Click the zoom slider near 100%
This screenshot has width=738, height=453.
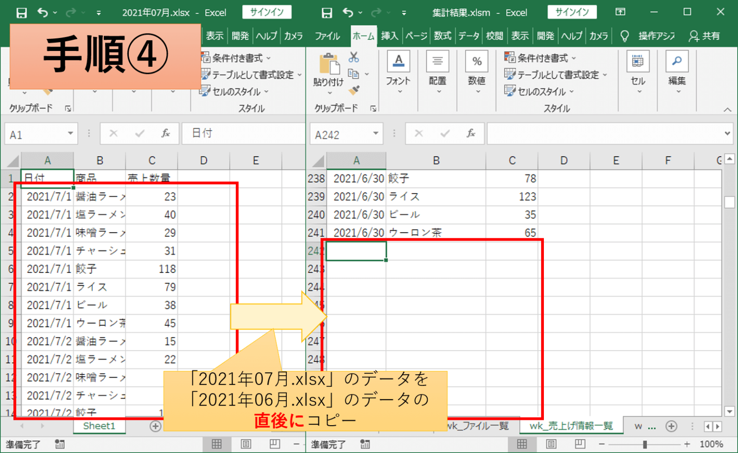point(645,444)
